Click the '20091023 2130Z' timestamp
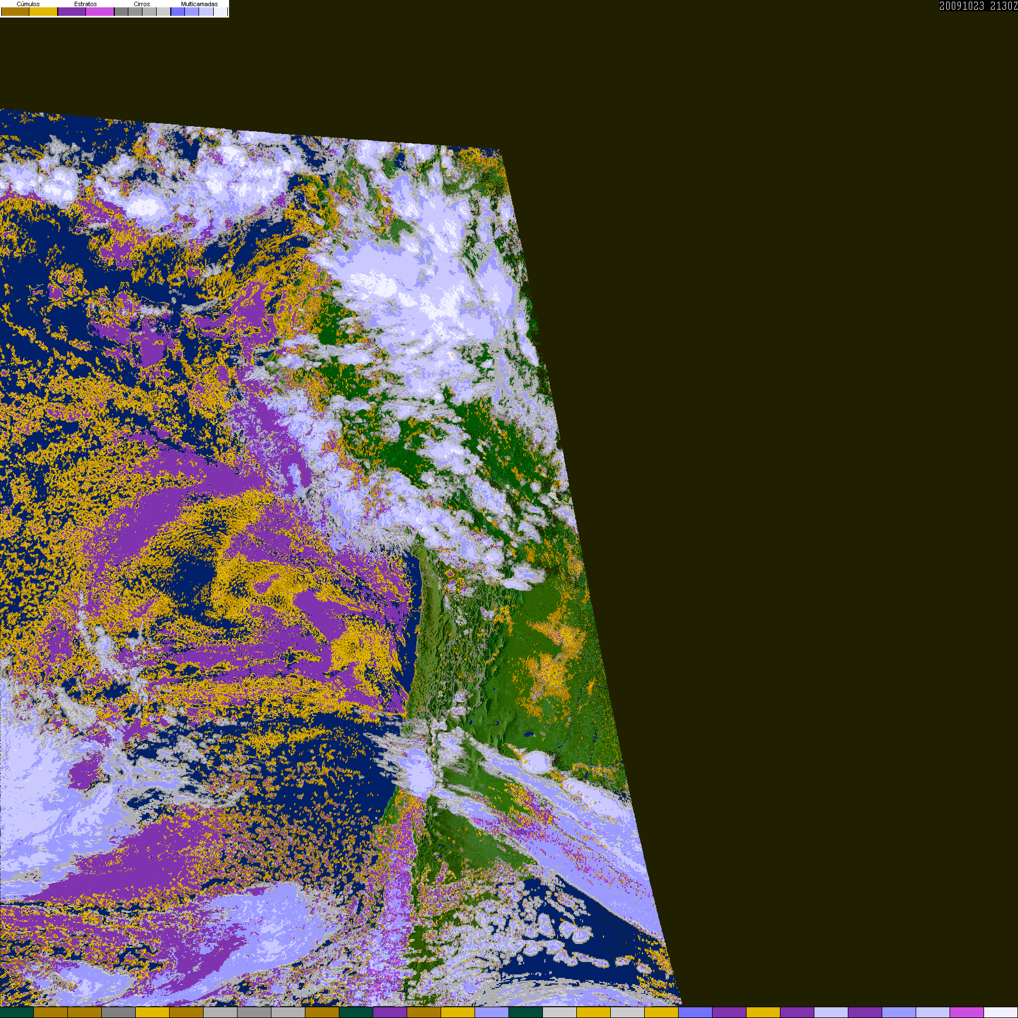The height and width of the screenshot is (1018, 1018). coord(978,6)
